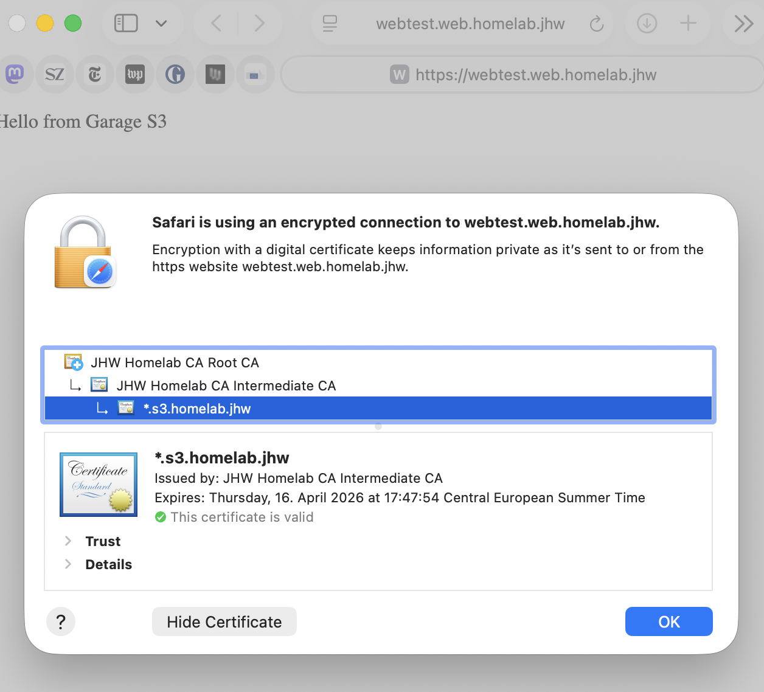Screen dimensions: 764x692
Task: Open the New York Times favorite
Action: (95, 74)
